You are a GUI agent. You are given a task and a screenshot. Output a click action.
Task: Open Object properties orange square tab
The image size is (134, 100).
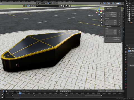click(x=126, y=69)
